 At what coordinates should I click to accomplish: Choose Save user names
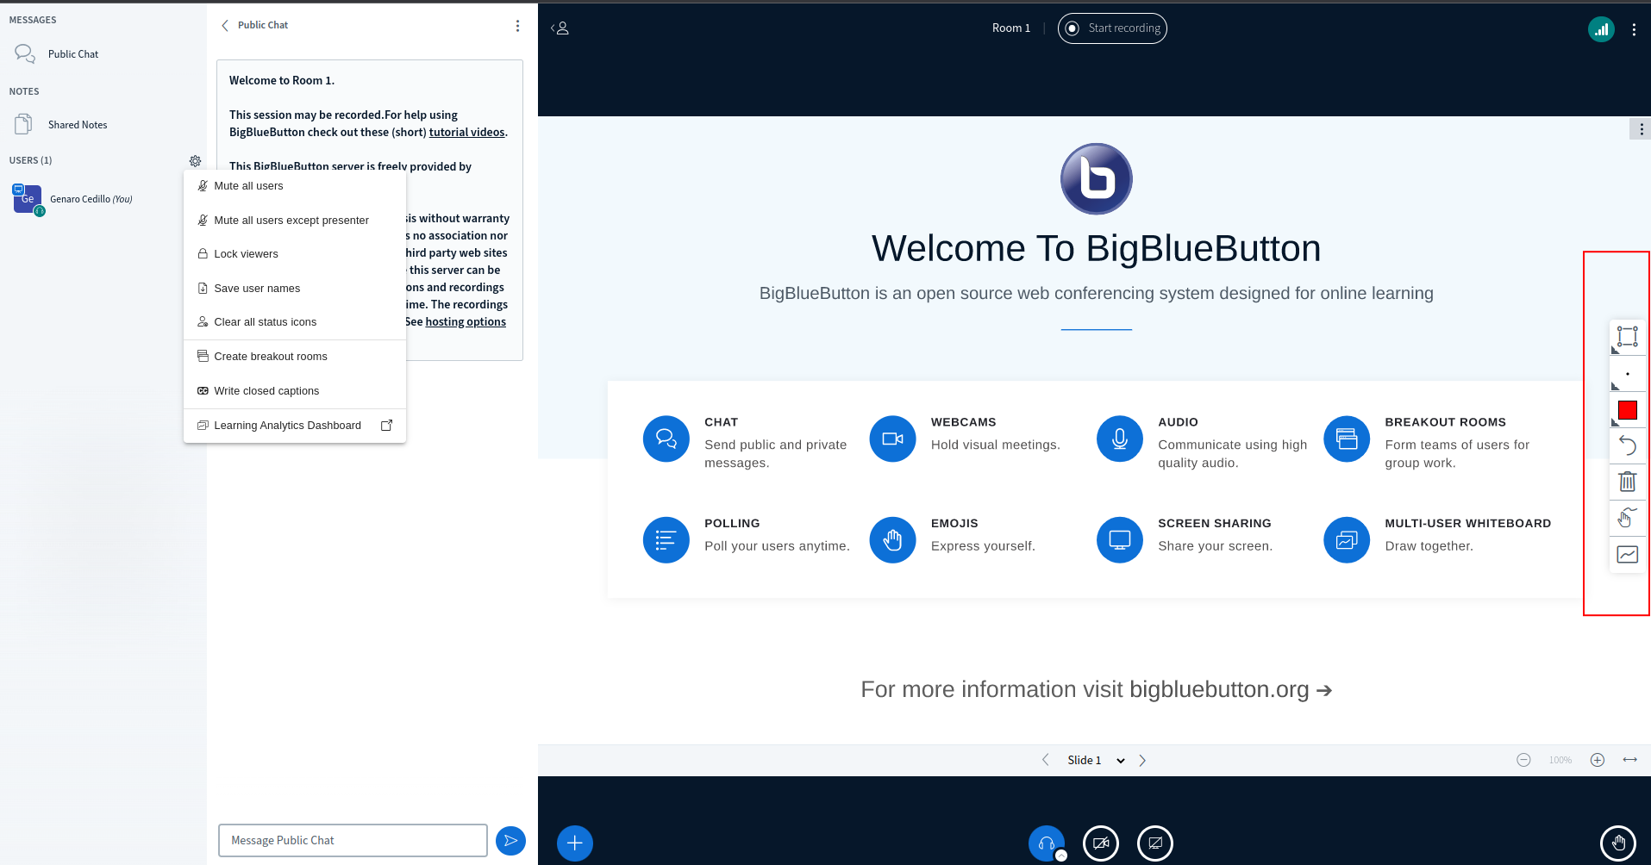point(295,289)
